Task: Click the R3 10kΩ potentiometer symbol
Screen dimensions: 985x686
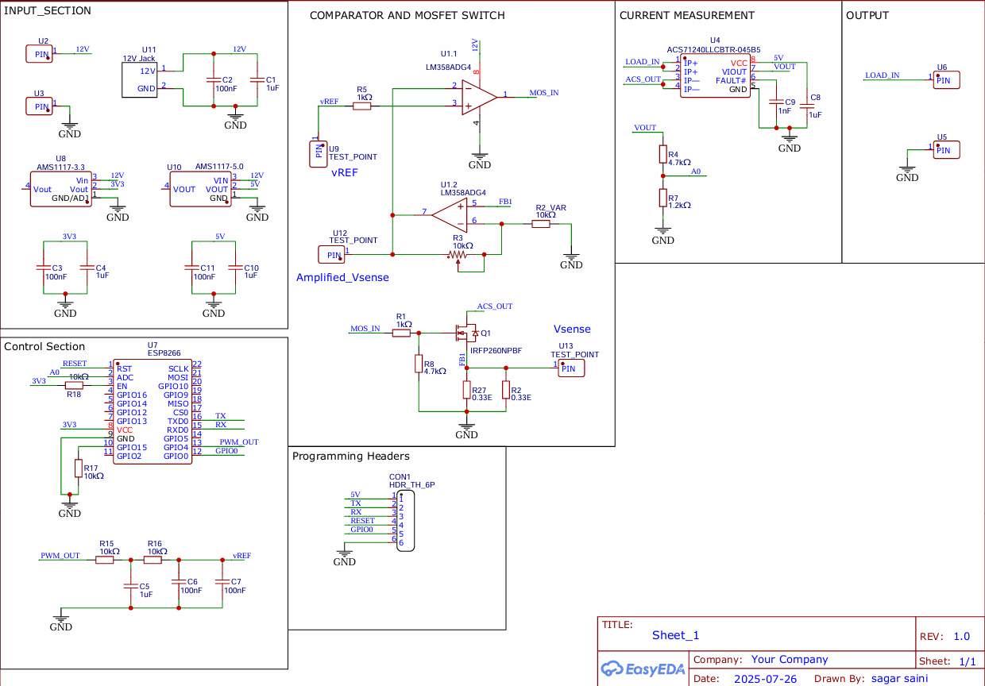Action: [458, 256]
